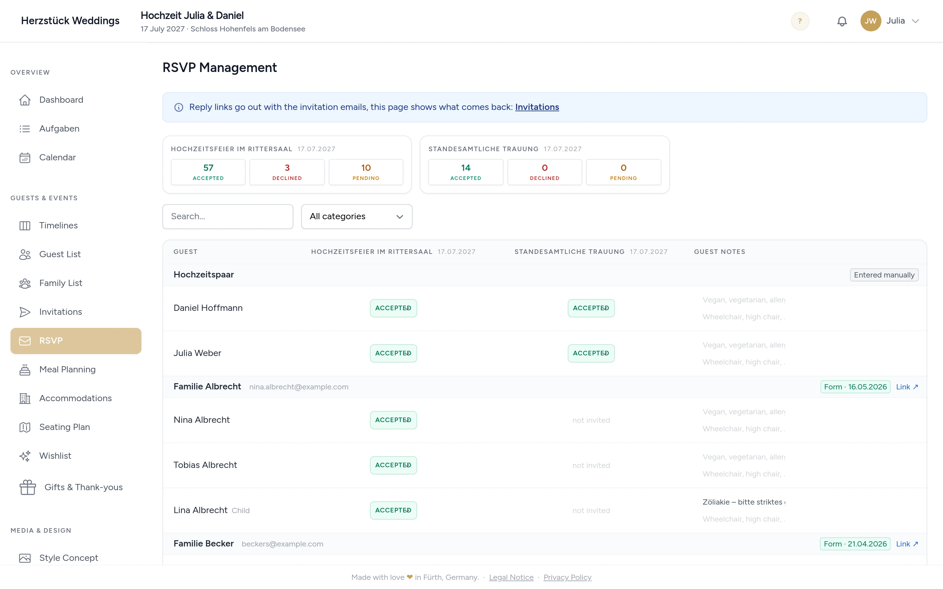
Task: Open the Legal Notice link
Action: pos(511,577)
